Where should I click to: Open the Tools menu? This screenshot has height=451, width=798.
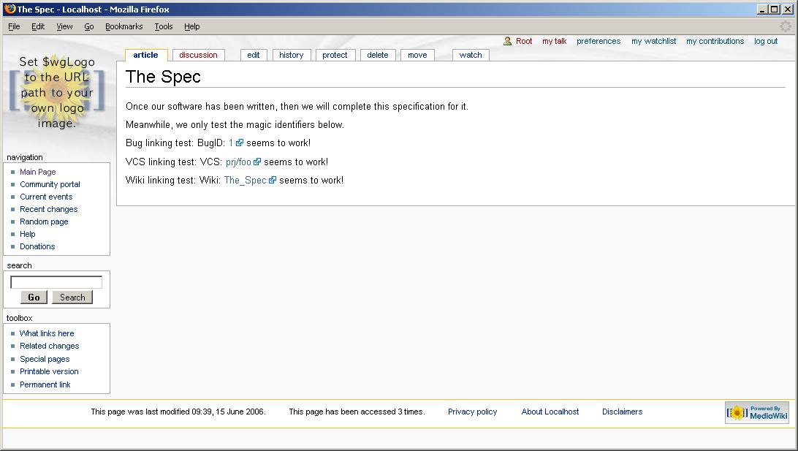163,26
